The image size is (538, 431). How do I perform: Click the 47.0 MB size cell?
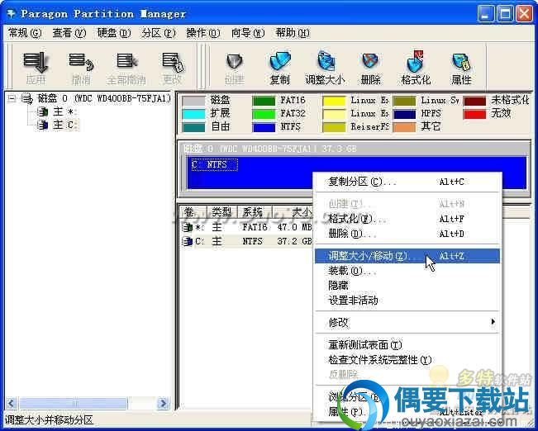[294, 227]
